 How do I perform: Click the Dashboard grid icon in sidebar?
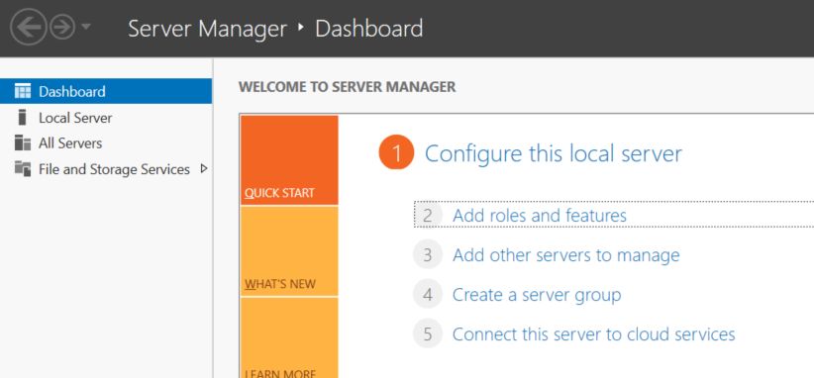click(23, 91)
